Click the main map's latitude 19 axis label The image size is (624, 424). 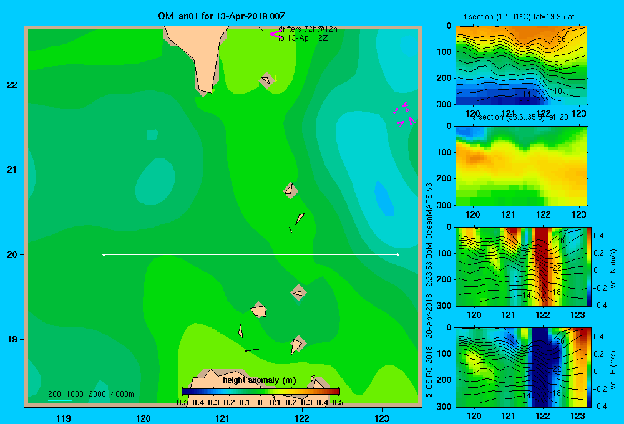point(12,339)
